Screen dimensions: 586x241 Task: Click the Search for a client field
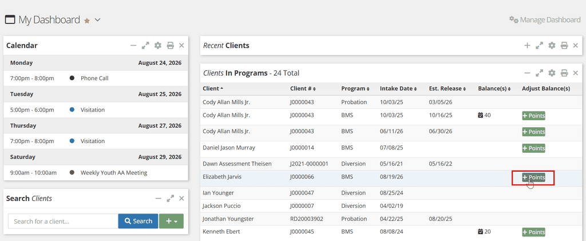(x=63, y=221)
